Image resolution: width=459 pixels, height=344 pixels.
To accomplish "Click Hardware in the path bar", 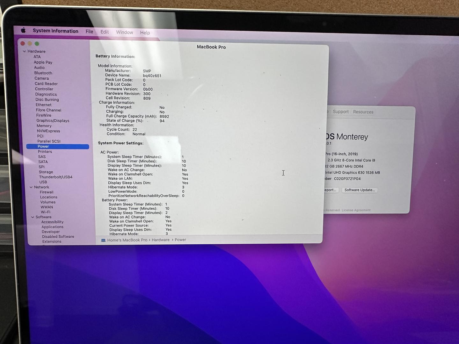I will (161, 240).
